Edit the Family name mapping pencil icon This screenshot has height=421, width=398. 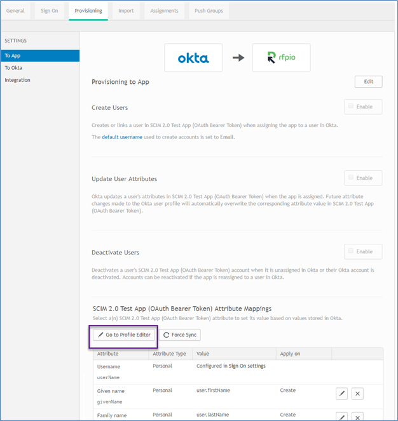[341, 417]
